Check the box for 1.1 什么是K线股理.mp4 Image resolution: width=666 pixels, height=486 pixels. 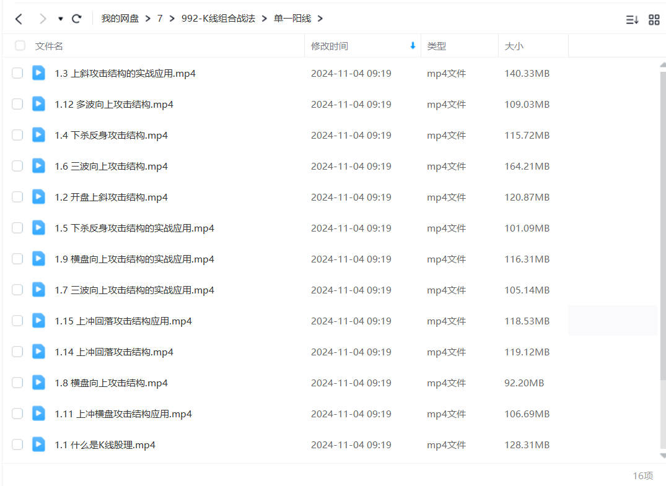point(17,445)
